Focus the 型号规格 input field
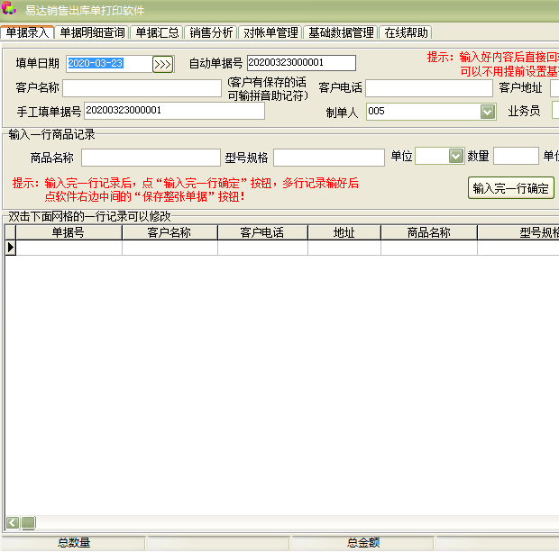559x552 pixels. click(x=328, y=158)
